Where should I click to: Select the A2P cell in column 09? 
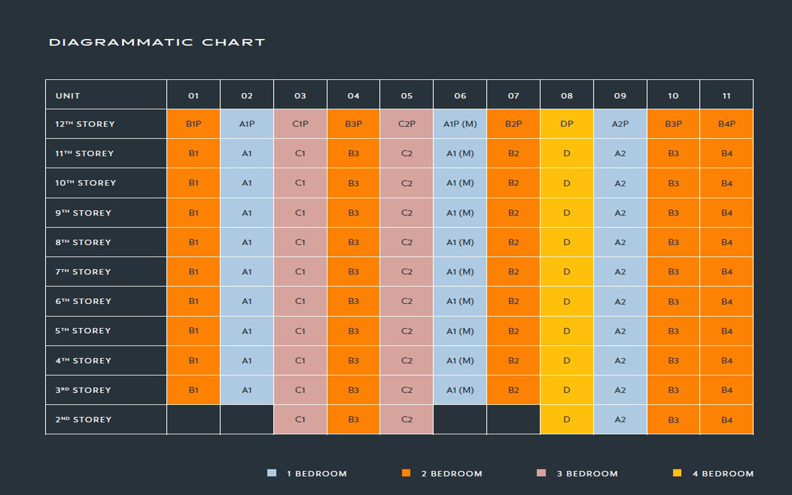(x=620, y=124)
